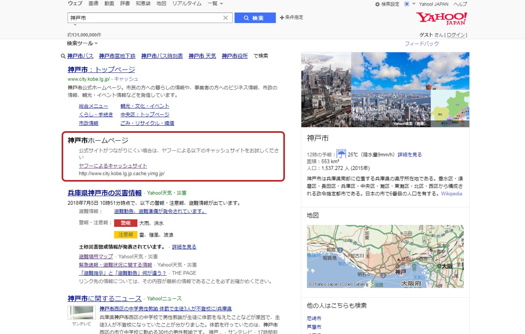The width and height of the screenshot is (525, 334).
Task: Open the 中央区：トップページ sublink
Action: pos(145,114)
